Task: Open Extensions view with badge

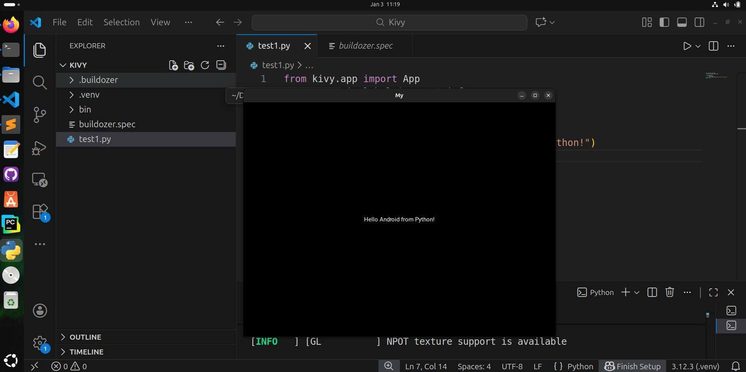Action: coord(40,212)
